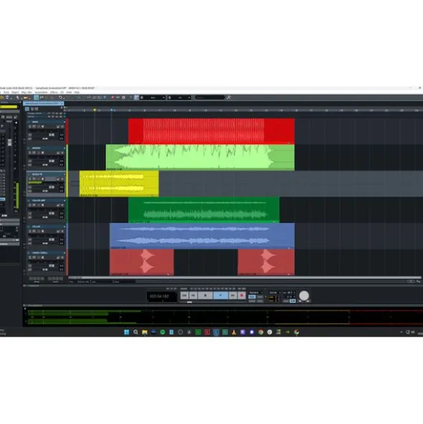The image size is (423, 424).
Task: Click the highlighted blue button under Standard
Action: [x=252, y=297]
